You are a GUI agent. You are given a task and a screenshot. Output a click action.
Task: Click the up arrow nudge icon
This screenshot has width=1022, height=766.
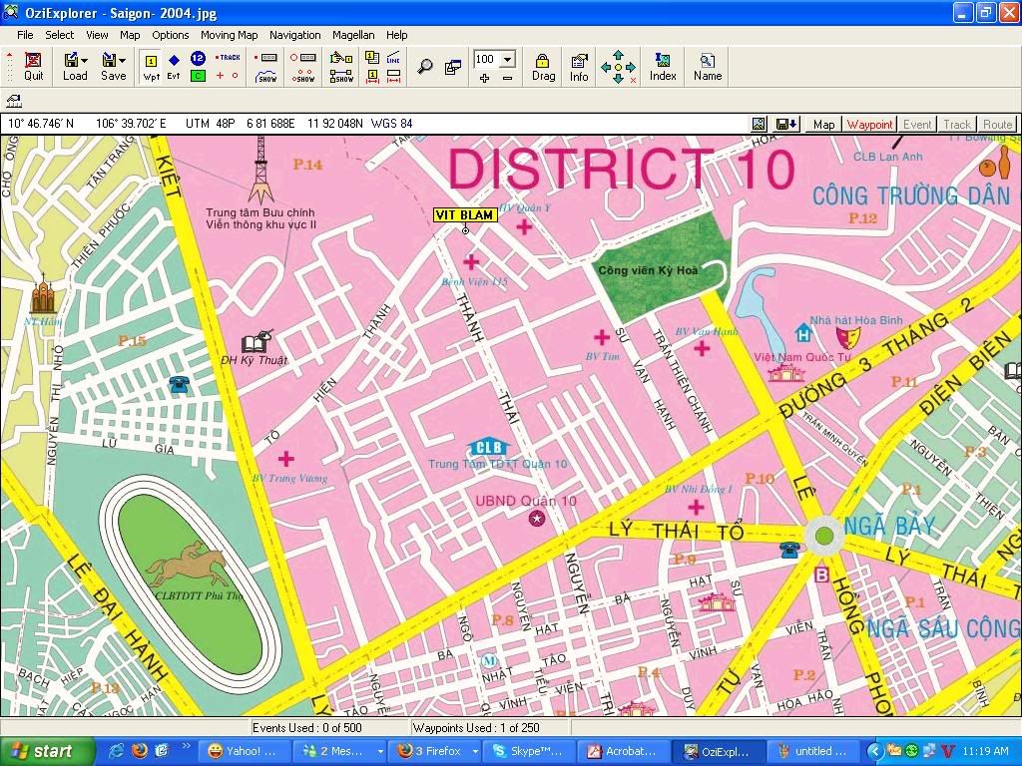[x=618, y=56]
